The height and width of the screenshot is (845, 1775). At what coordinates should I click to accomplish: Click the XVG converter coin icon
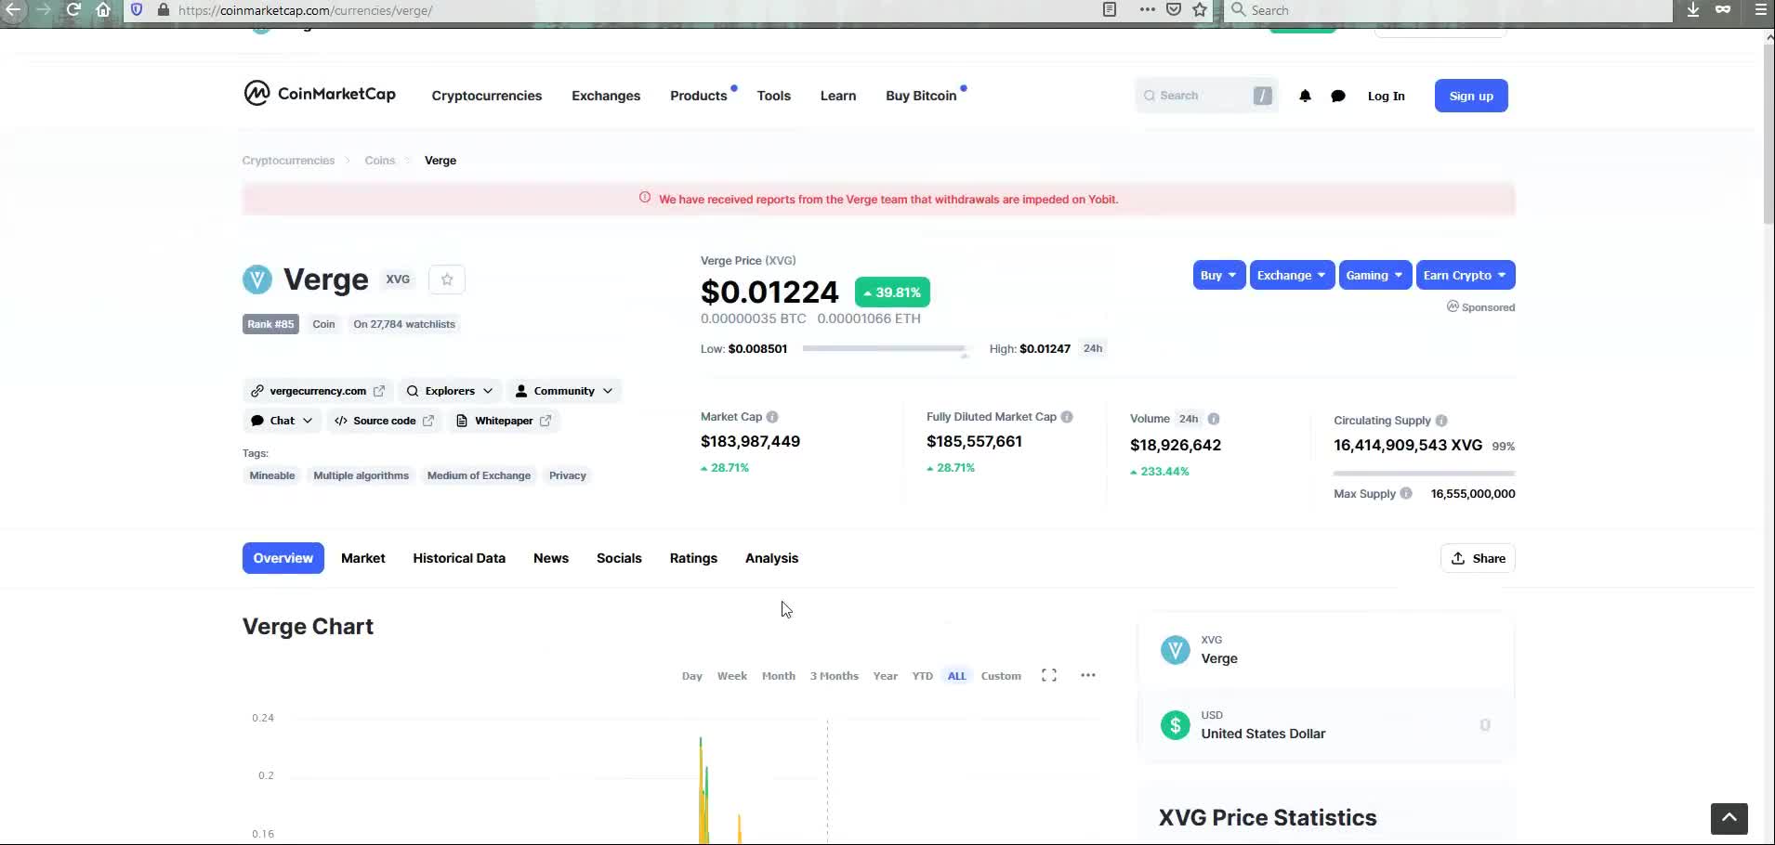pos(1176,650)
